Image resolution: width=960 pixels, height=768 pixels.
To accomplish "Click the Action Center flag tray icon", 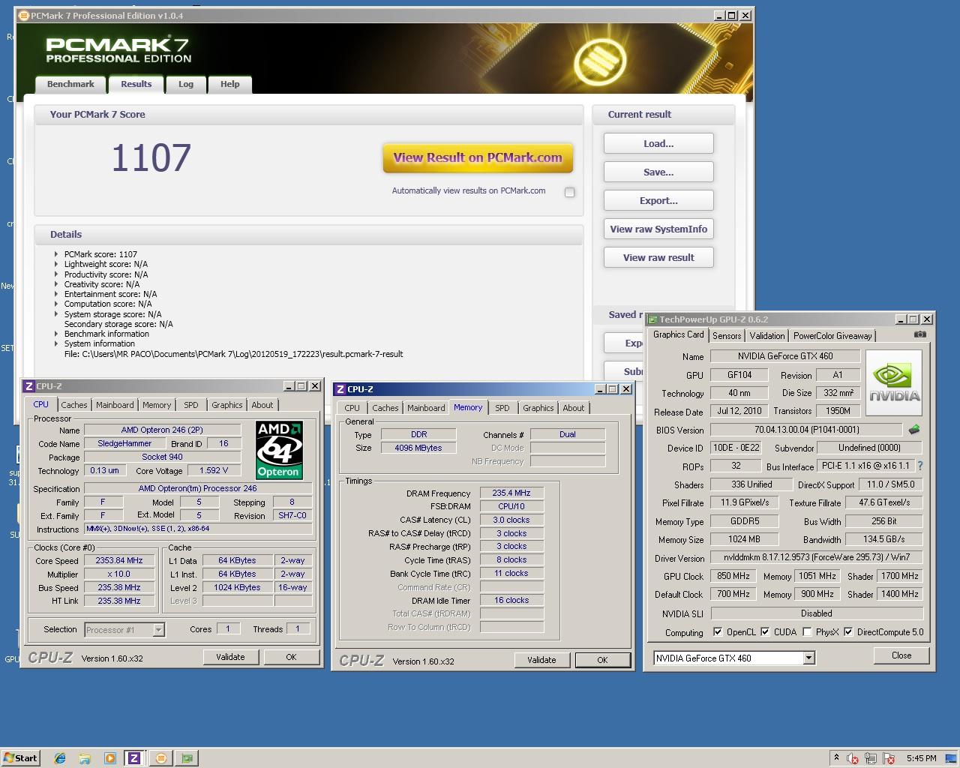I will coord(889,758).
